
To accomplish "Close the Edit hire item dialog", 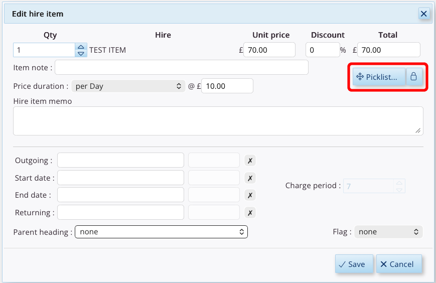I will pyautogui.click(x=423, y=14).
